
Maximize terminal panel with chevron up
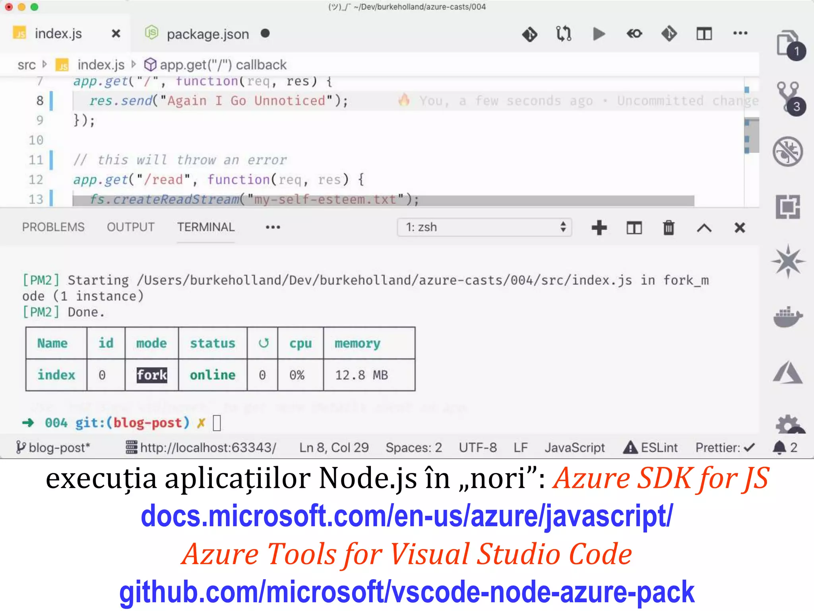click(x=704, y=228)
